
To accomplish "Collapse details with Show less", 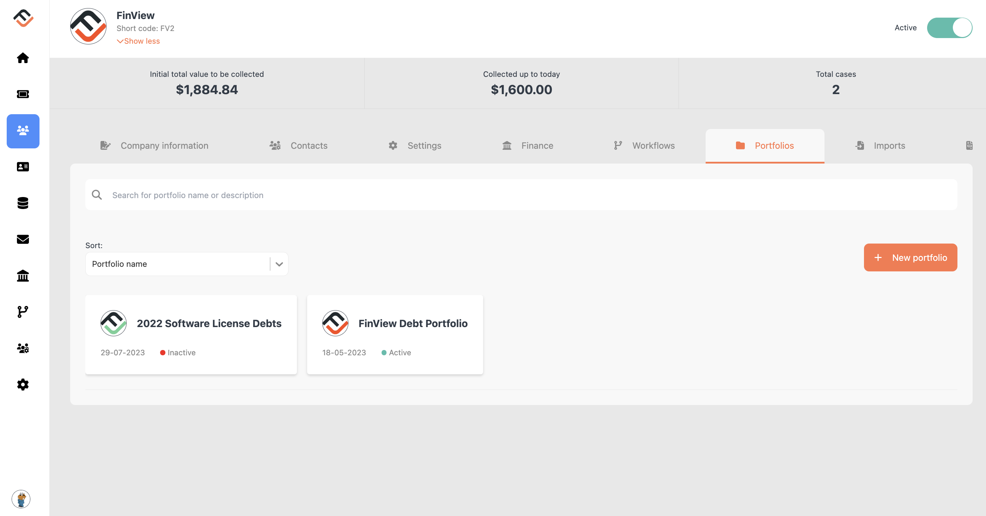I will 138,41.
